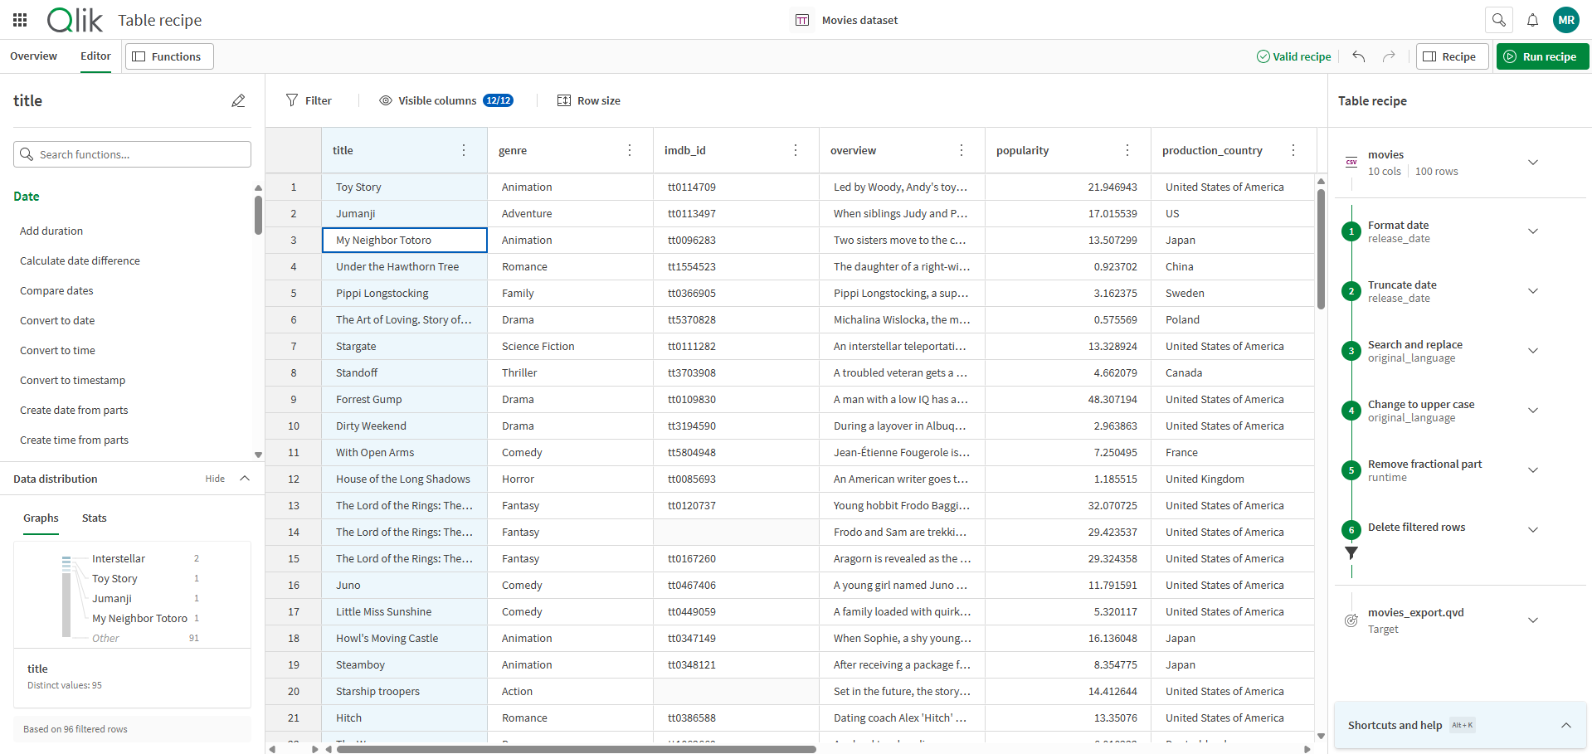1592x754 pixels.
Task: Click the MR user avatar
Action: [x=1565, y=19]
